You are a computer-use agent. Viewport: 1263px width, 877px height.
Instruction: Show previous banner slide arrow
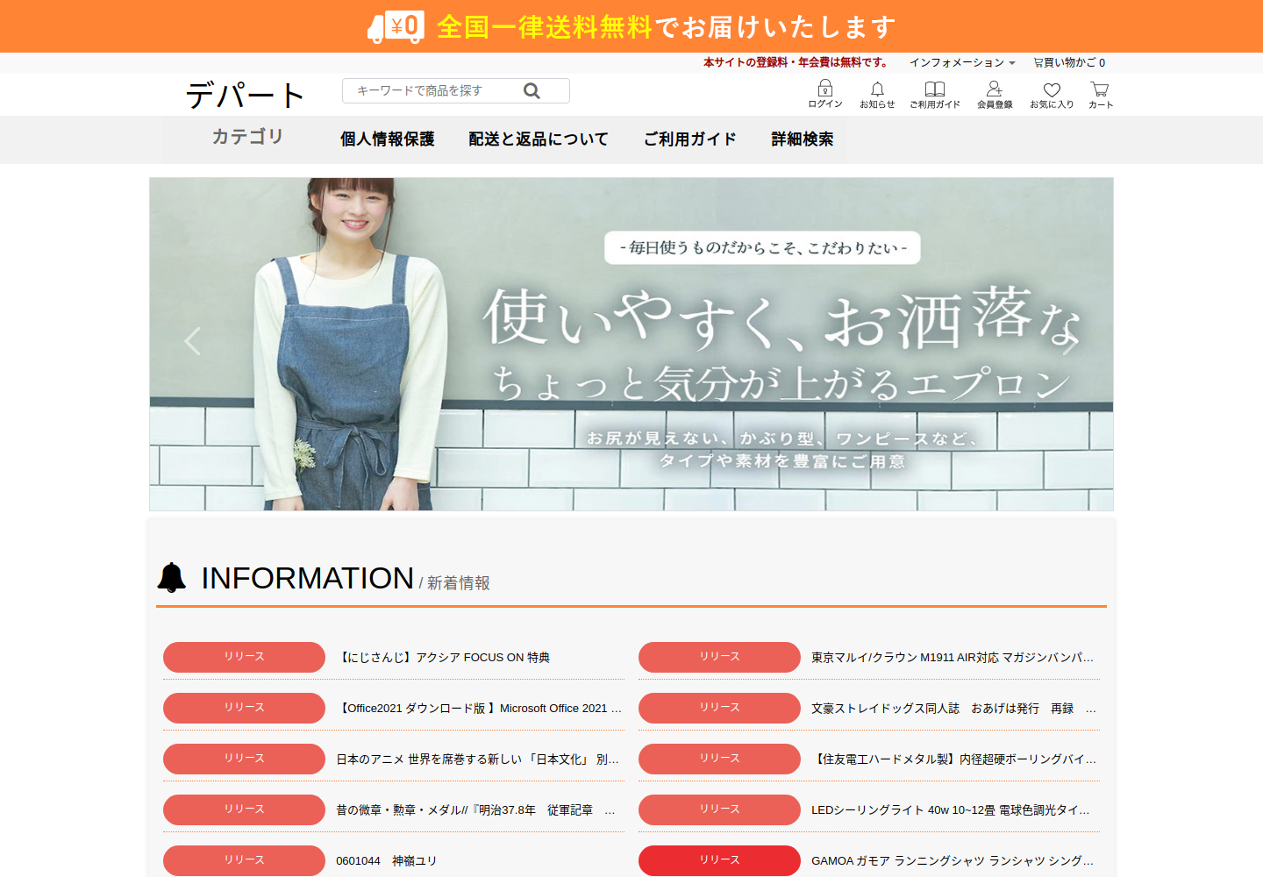point(193,341)
